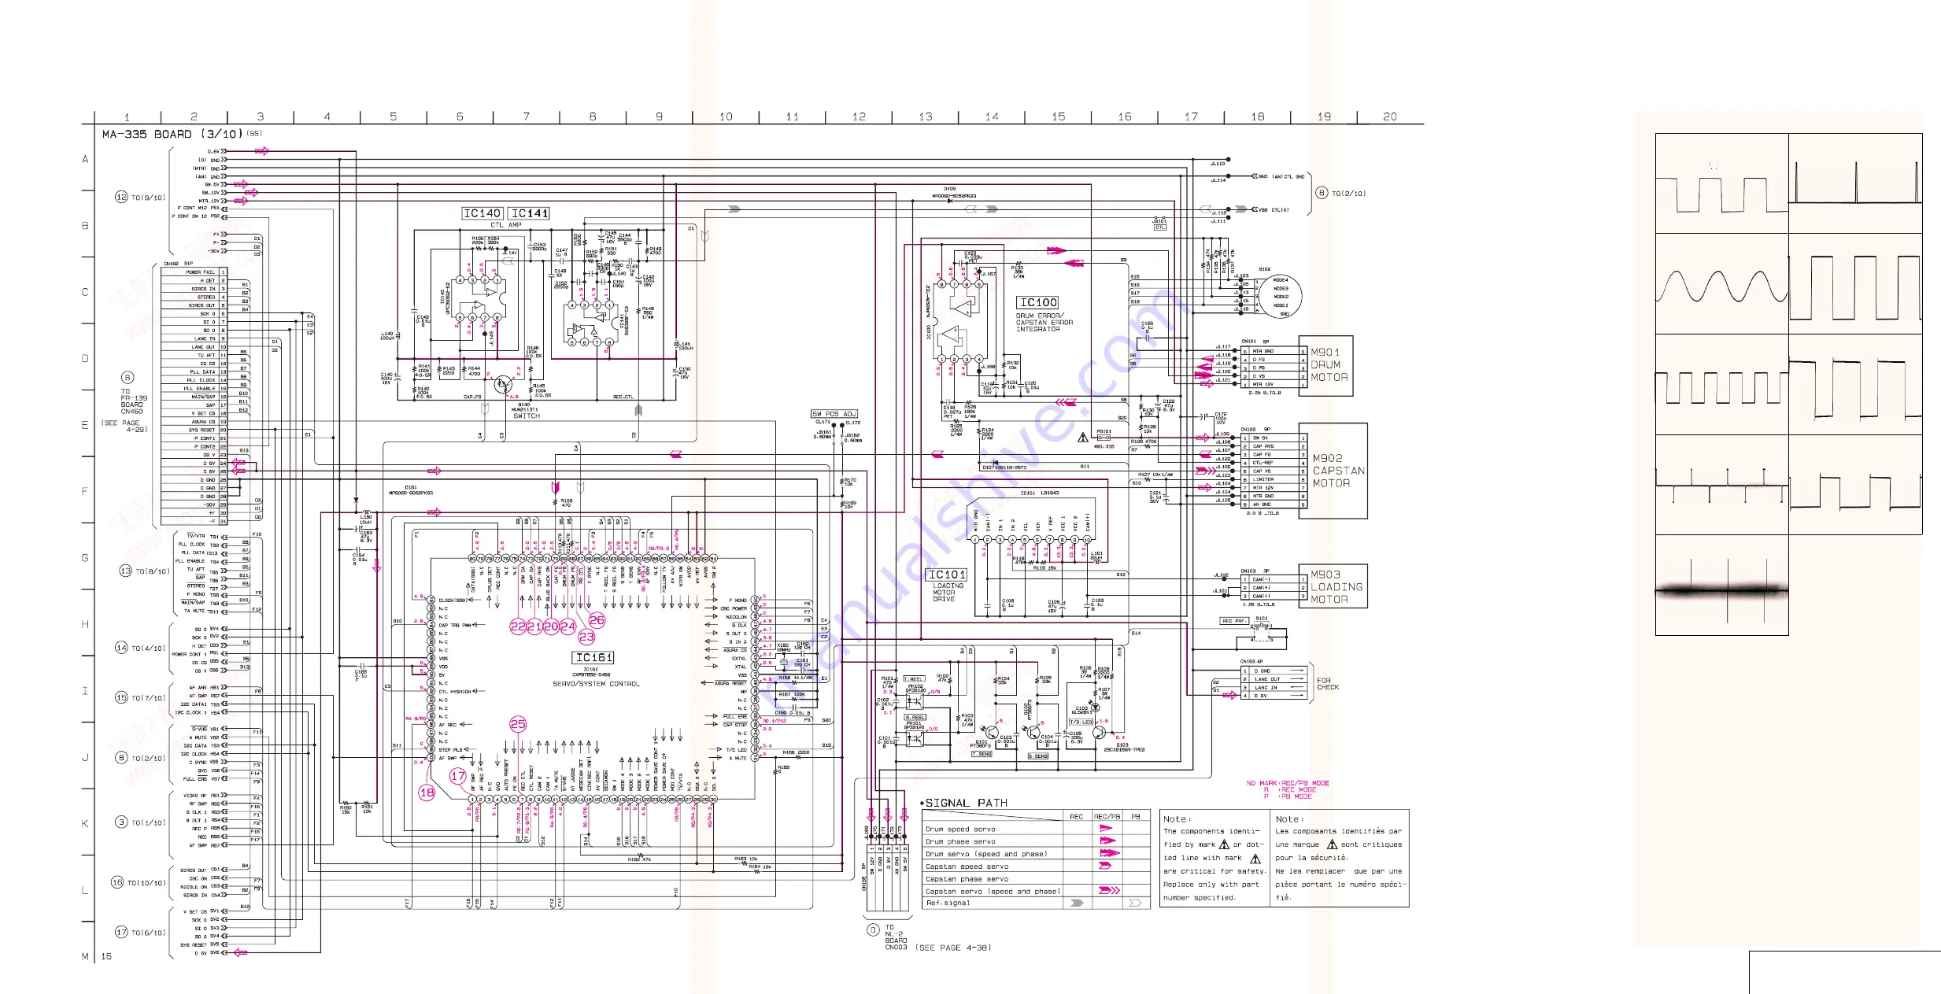
Task: Click page number 16 at bottom left
Action: [106, 956]
